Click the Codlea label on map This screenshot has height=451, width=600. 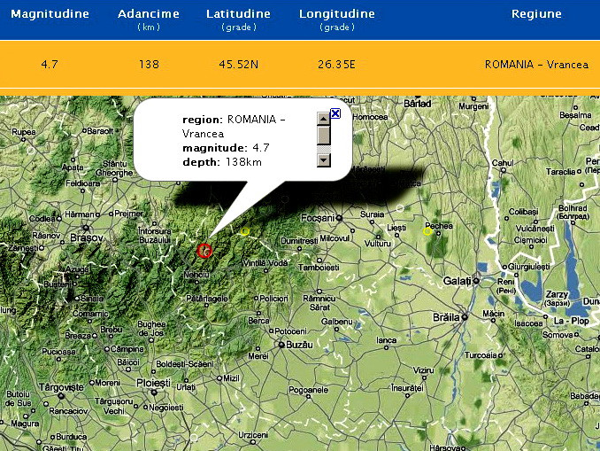[42, 218]
